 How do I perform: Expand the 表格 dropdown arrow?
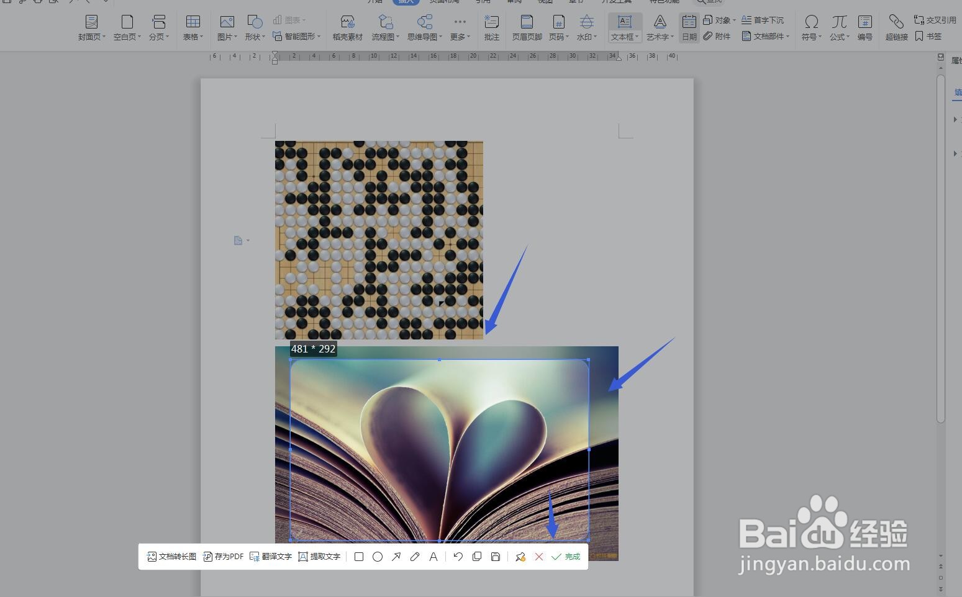(x=202, y=37)
